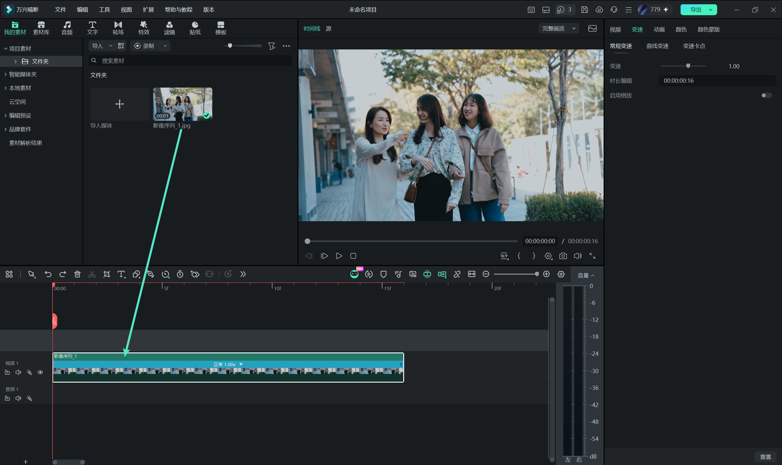
Task: Hide video track 1 with eye icon
Action: [40, 372]
